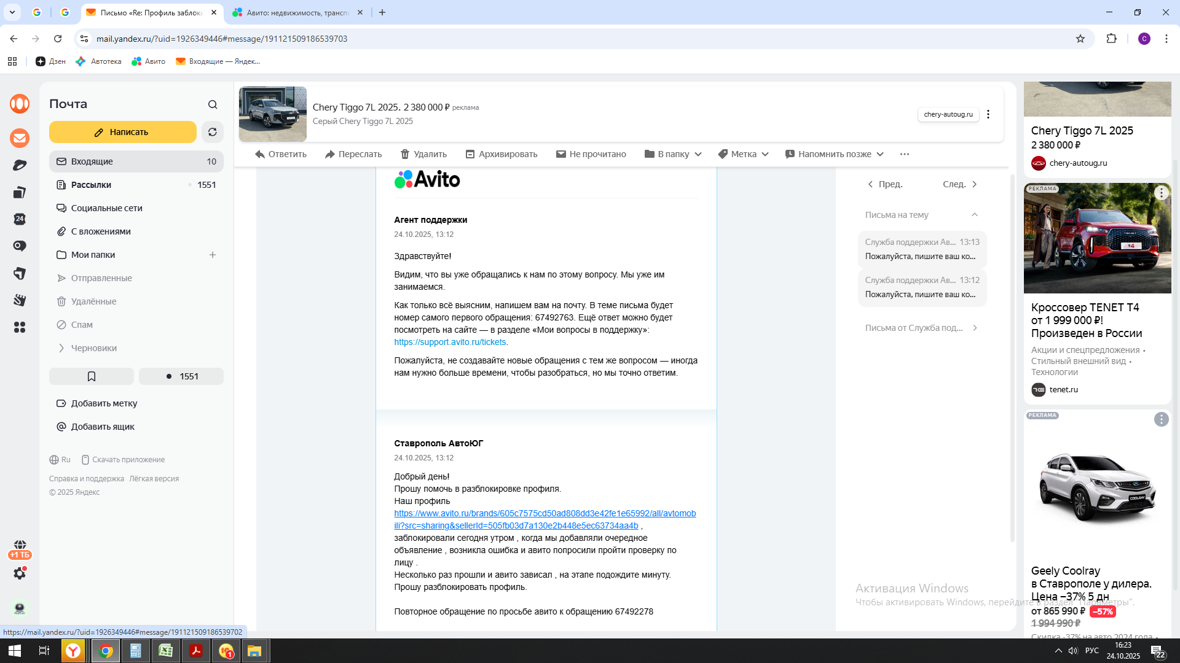Open the Рассылки folder
Image resolution: width=1180 pixels, height=663 pixels.
click(x=91, y=185)
